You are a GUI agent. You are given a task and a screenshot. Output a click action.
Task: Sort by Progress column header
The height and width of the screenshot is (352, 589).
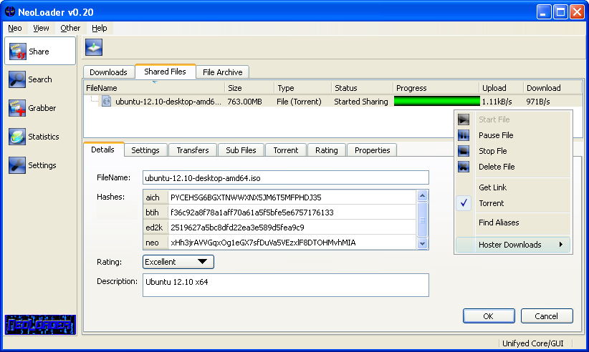point(436,88)
